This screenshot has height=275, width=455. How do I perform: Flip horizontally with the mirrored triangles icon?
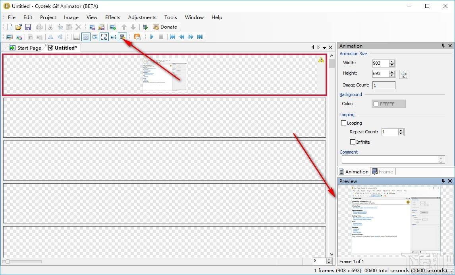50,37
